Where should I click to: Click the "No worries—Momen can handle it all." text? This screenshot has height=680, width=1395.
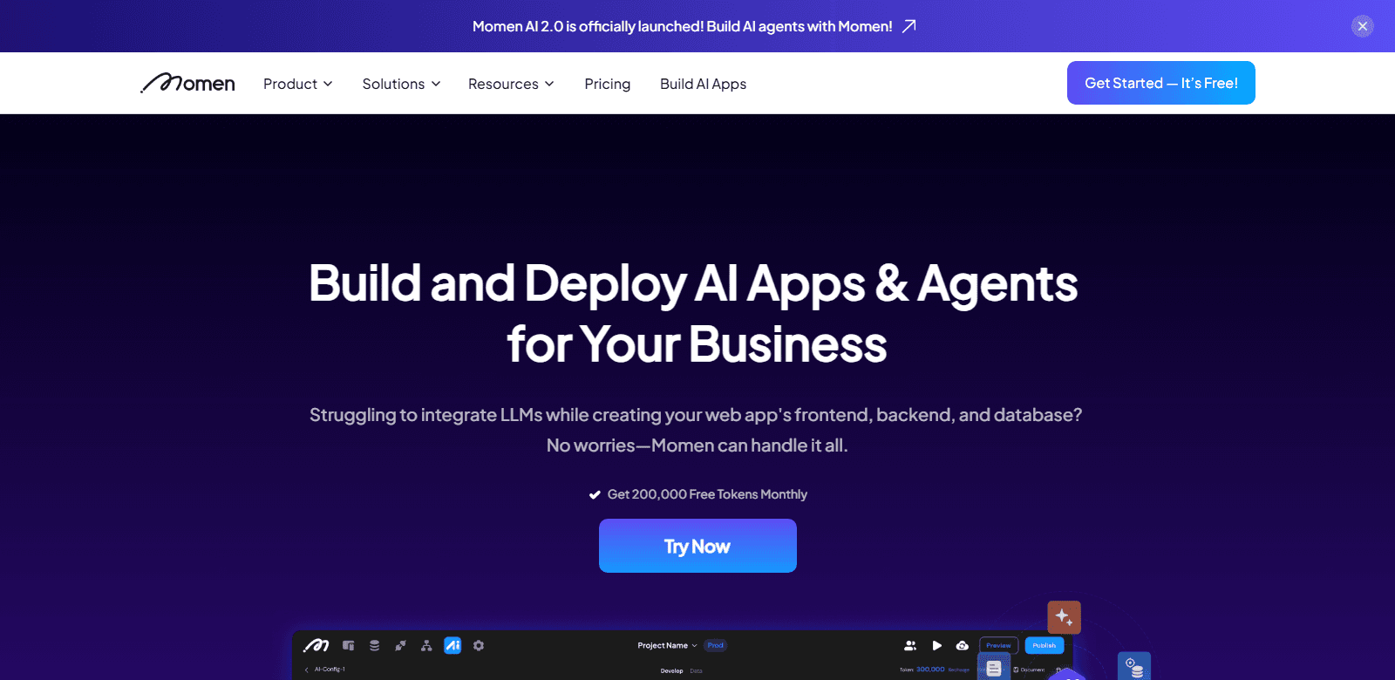(697, 445)
